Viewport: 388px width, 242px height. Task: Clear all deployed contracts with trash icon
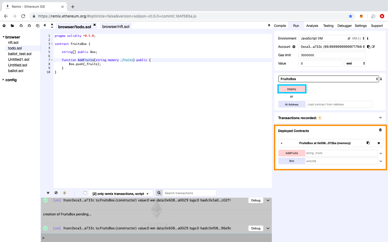click(x=380, y=130)
